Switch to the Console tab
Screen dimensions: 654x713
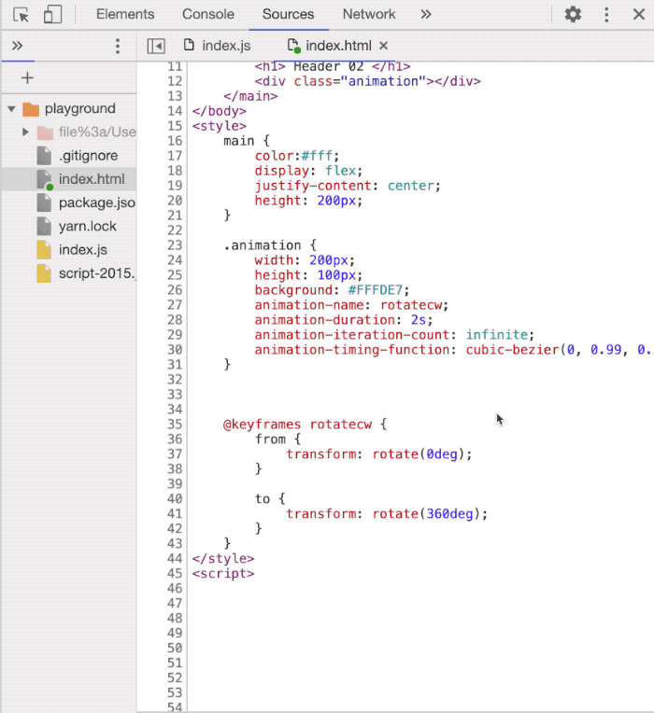pos(208,15)
